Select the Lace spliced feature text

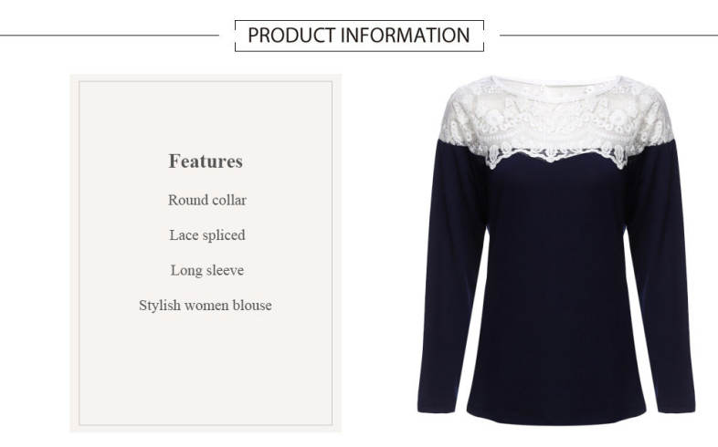[207, 235]
